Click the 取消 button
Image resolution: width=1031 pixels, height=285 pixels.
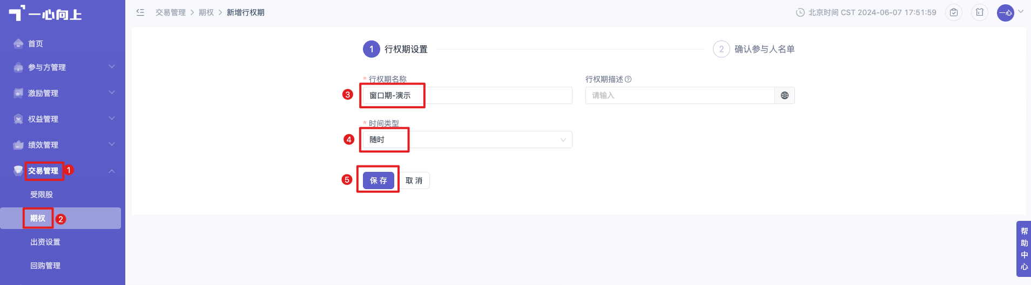tap(414, 180)
